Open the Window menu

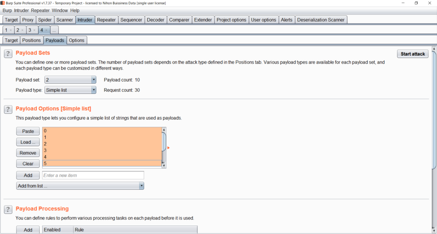[x=60, y=11]
